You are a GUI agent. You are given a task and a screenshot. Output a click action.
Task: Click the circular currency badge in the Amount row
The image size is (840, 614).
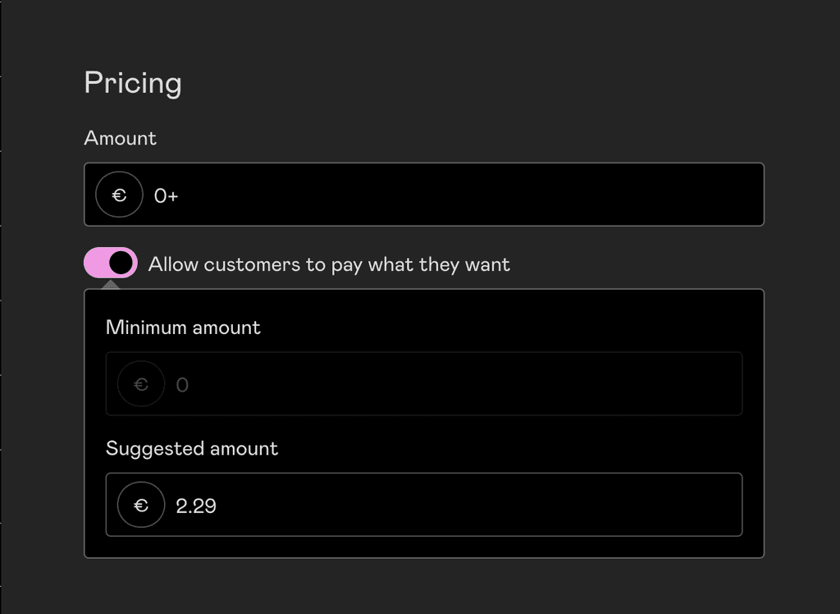(118, 195)
